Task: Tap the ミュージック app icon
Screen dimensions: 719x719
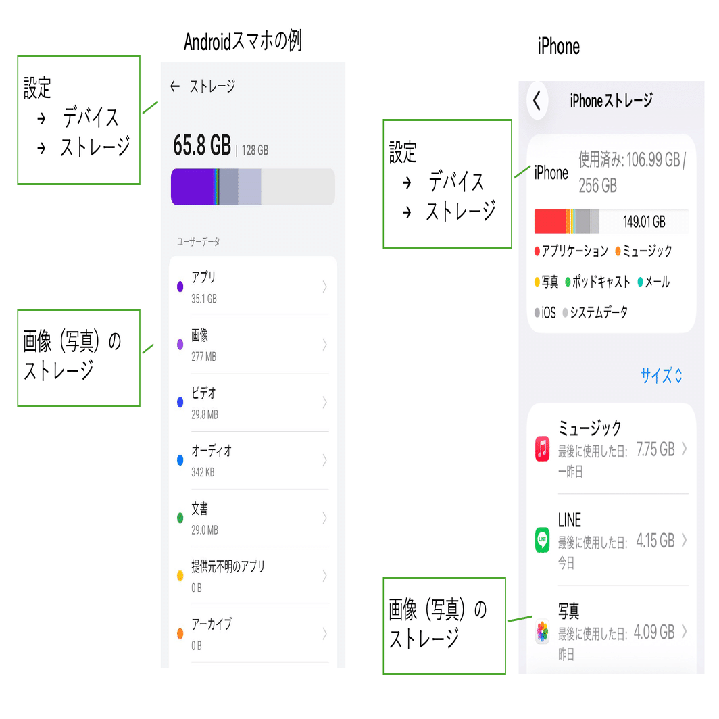Action: tap(542, 447)
